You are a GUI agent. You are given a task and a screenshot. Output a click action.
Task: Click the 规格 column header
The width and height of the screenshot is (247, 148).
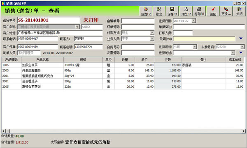tap(83, 59)
